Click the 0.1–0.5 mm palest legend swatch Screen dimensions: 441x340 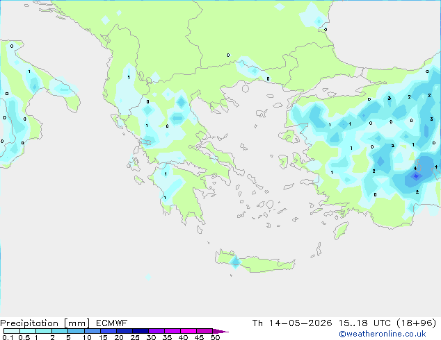(x=12, y=331)
